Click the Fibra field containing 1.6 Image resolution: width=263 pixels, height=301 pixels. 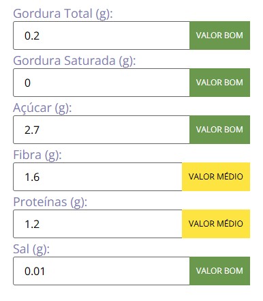[x=97, y=177]
